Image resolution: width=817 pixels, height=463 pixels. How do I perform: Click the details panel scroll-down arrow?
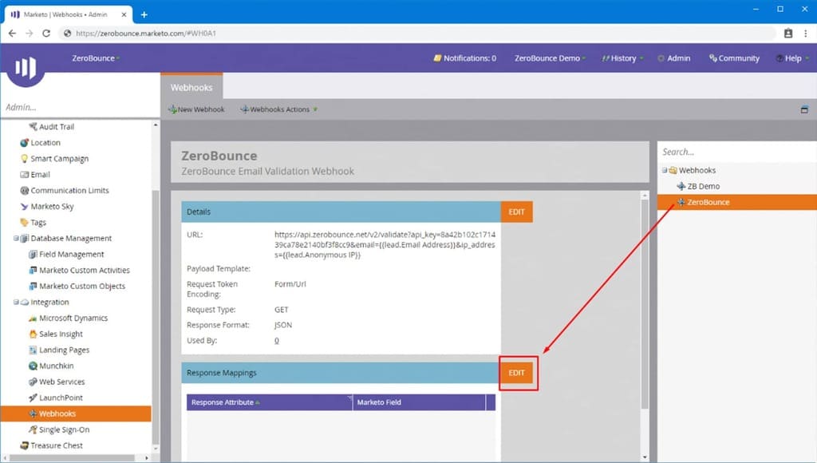coord(645,457)
